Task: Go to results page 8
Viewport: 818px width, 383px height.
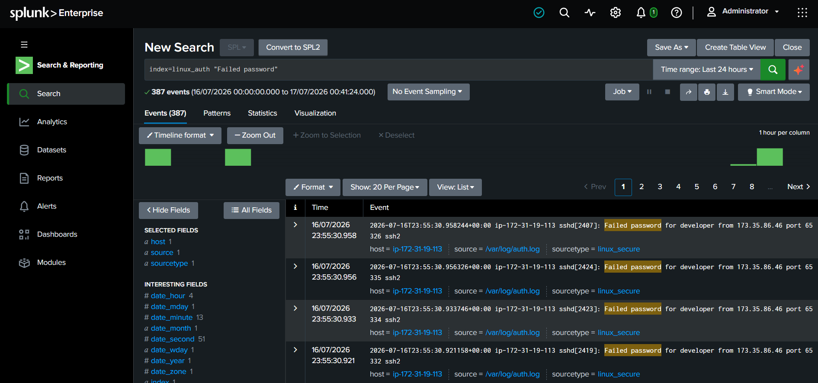Action: pyautogui.click(x=752, y=187)
